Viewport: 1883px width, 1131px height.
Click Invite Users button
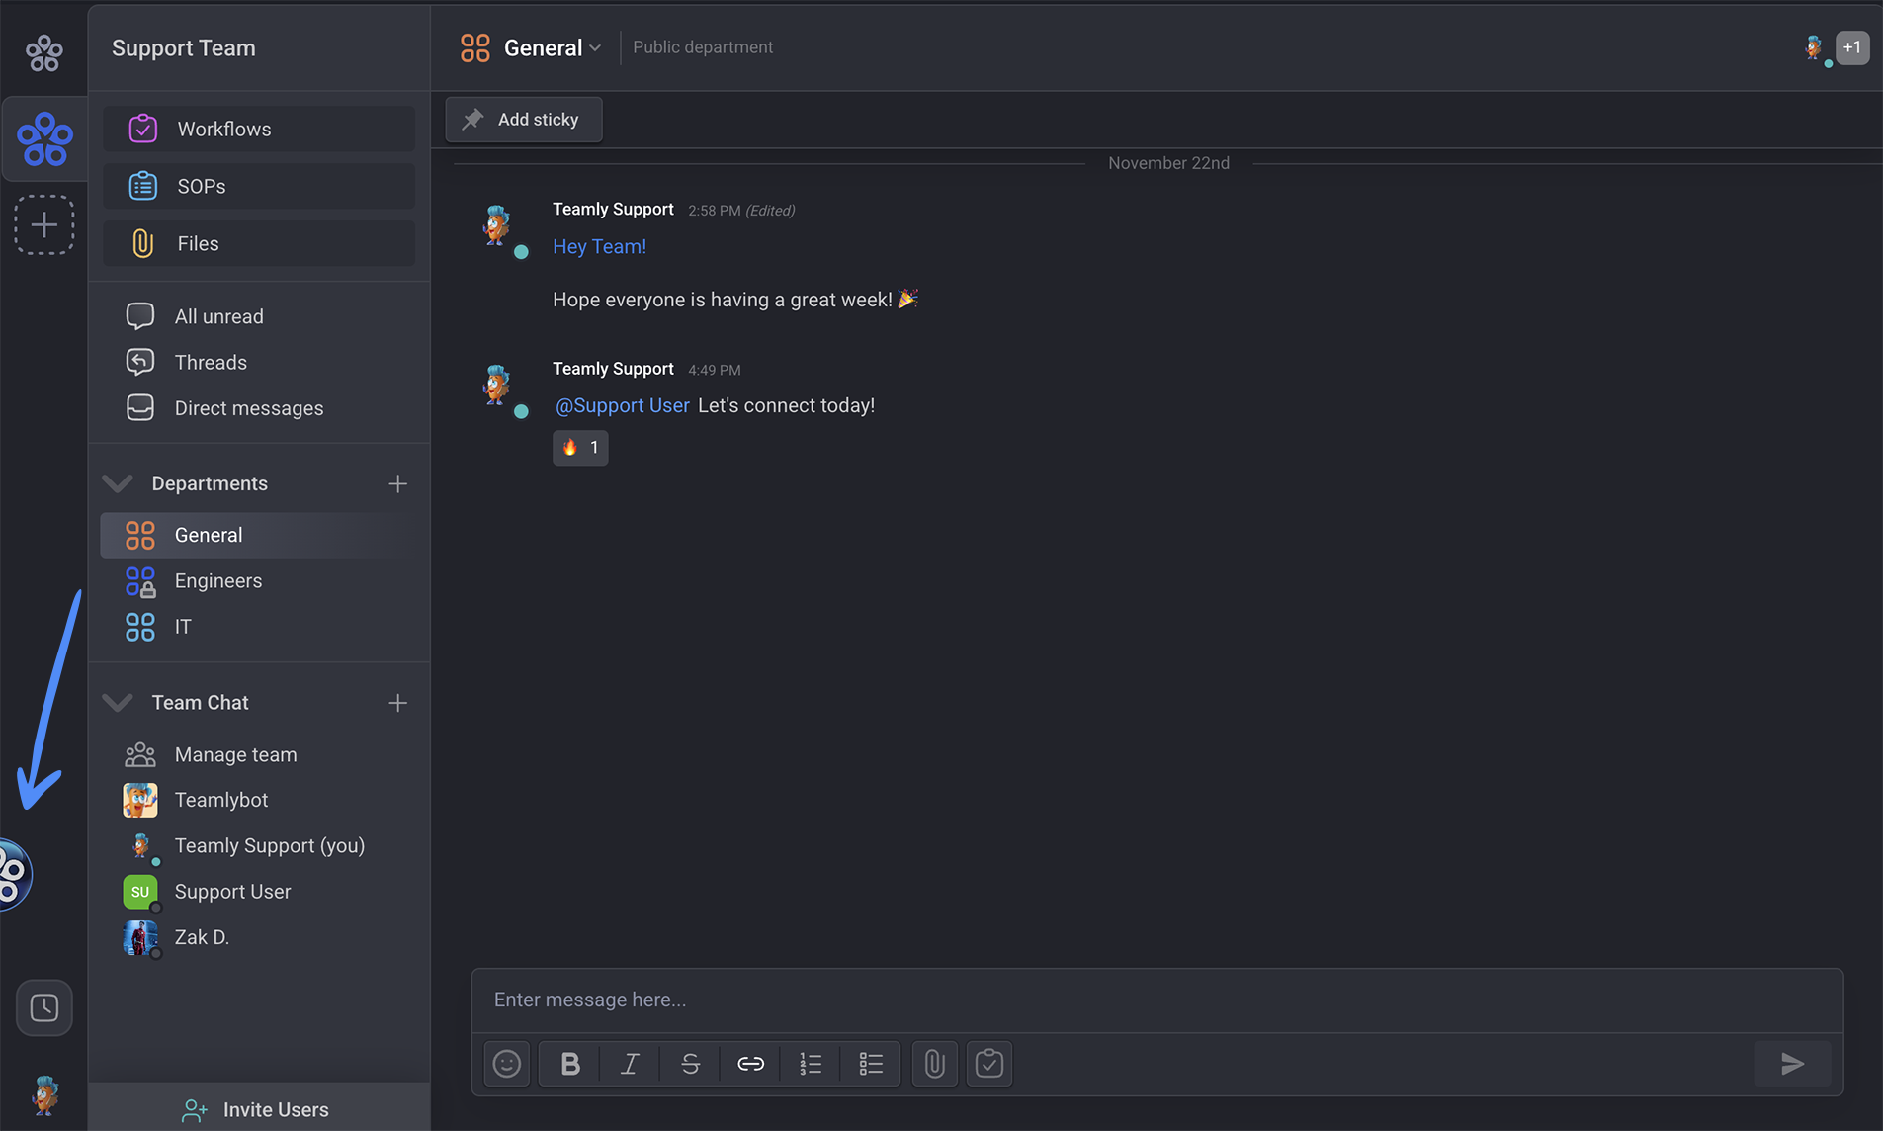coord(259,1109)
